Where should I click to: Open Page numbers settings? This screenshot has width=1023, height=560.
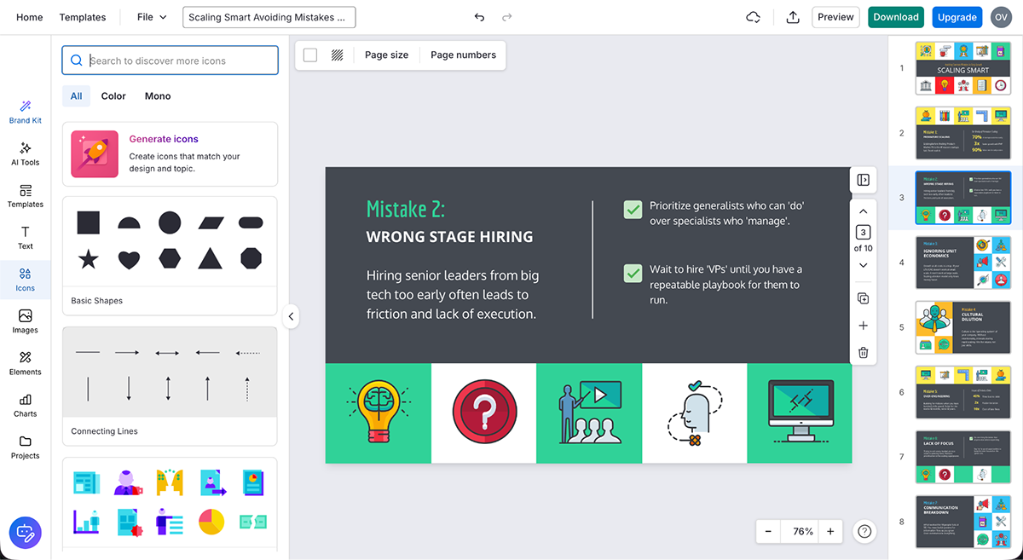point(463,55)
